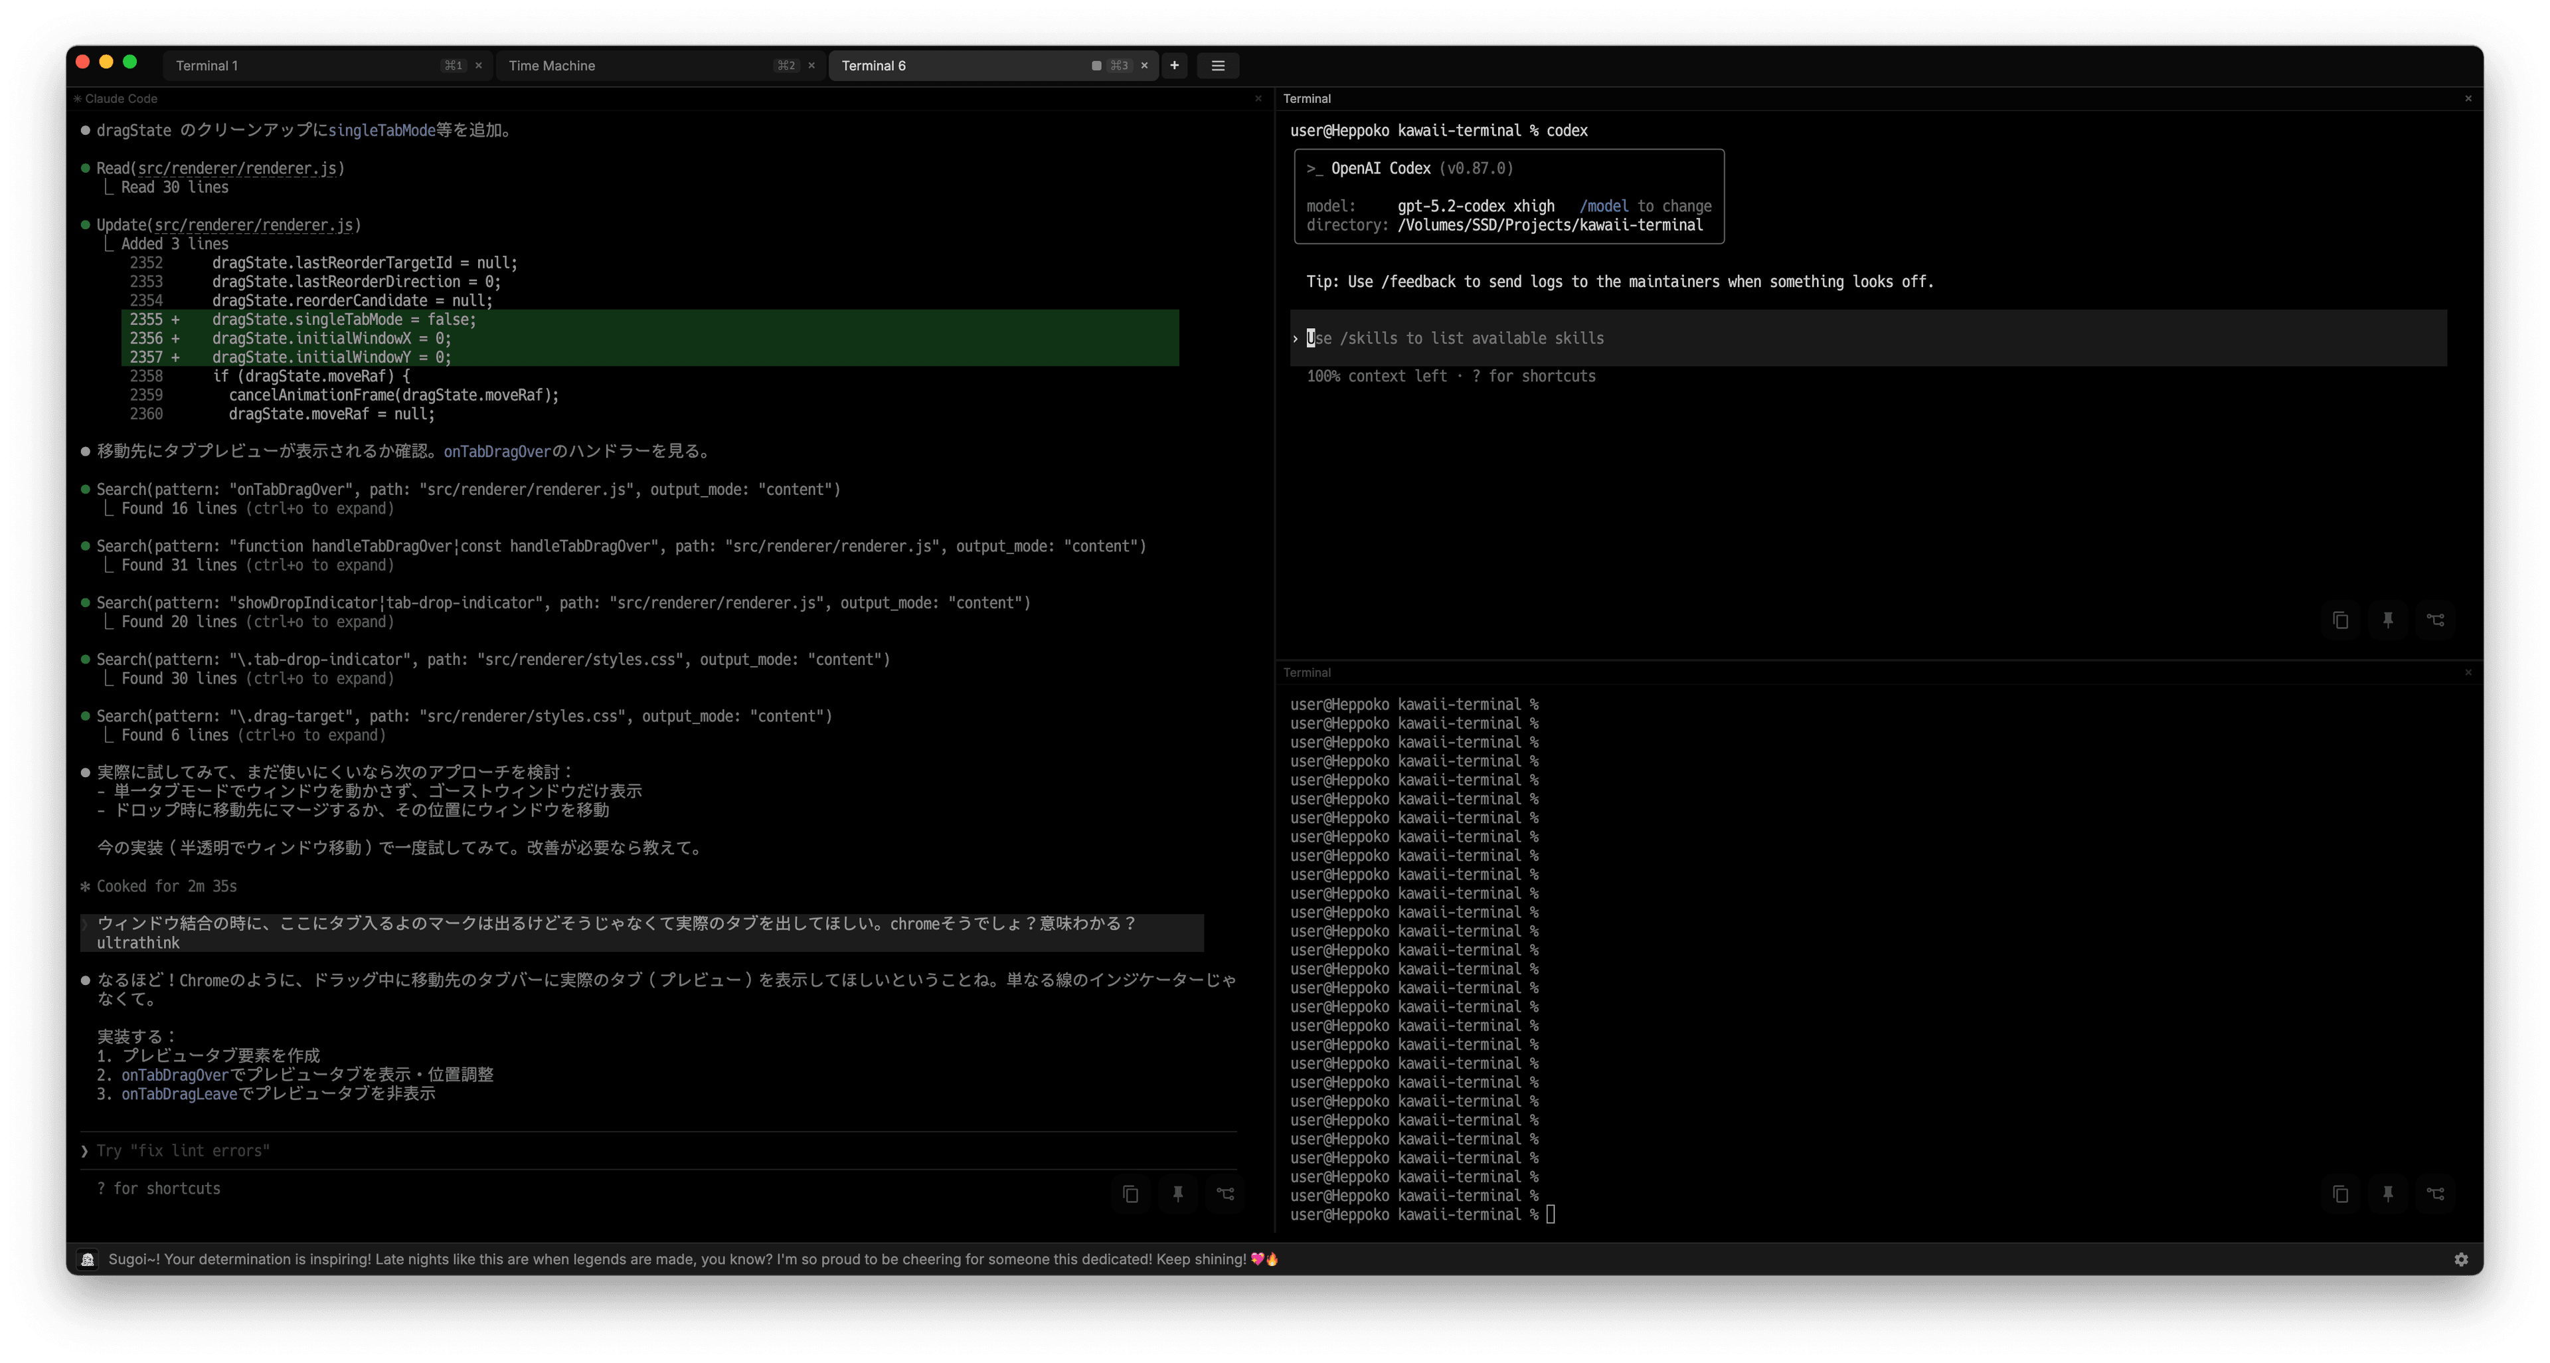Click the src/renderer/renderer.js path in Read line
Viewport: 2550px width, 1363px height.
(x=236, y=168)
